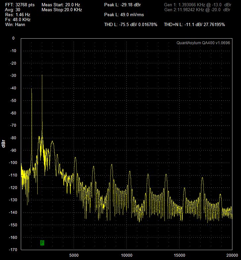Click the 'dBr' vertical axis title
The image size is (241, 260).
tap(4, 144)
